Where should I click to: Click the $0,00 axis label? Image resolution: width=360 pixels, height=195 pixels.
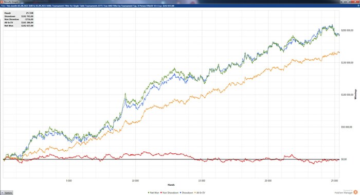[x=344, y=159]
